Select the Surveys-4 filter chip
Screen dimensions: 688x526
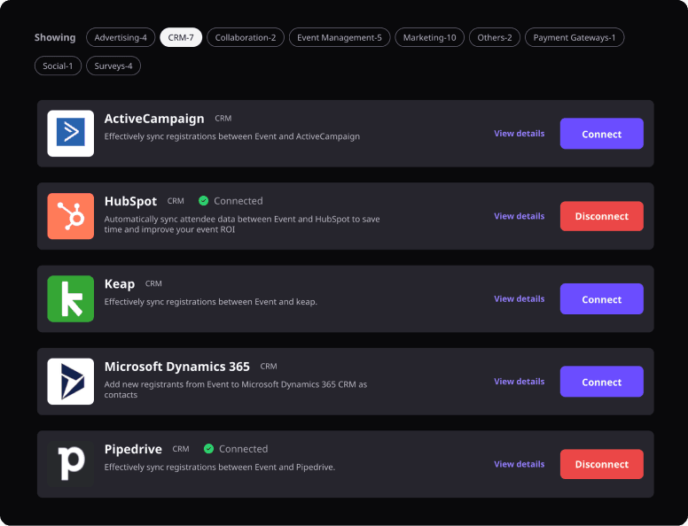coord(113,66)
